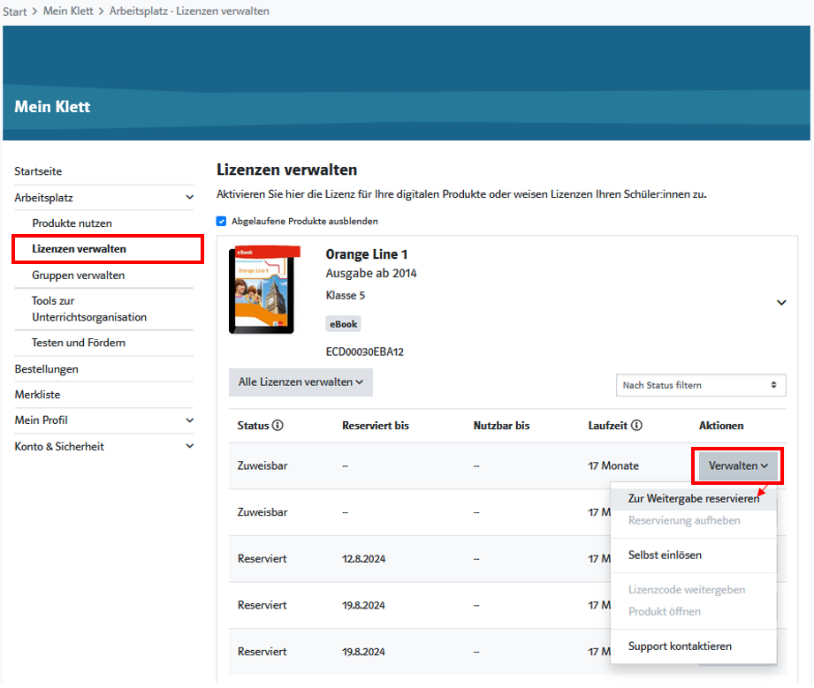Click the 17 Monate Laufzeit value
Screen dimensions: 814x688
click(613, 466)
